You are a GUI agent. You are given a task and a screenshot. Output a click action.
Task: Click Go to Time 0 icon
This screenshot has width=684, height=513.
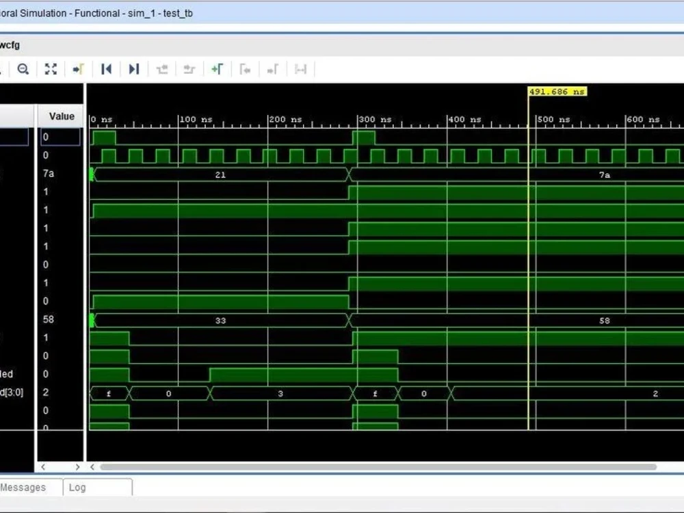pos(106,69)
